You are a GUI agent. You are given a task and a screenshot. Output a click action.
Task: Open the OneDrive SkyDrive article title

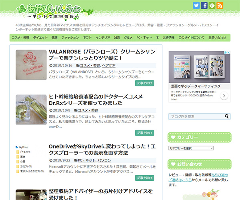click(102, 150)
